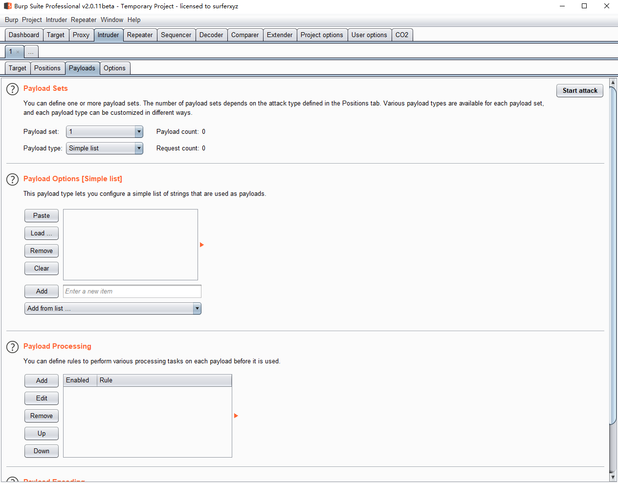Expand the Payload set dropdown
The width and height of the screenshot is (618, 483).
[x=139, y=132]
